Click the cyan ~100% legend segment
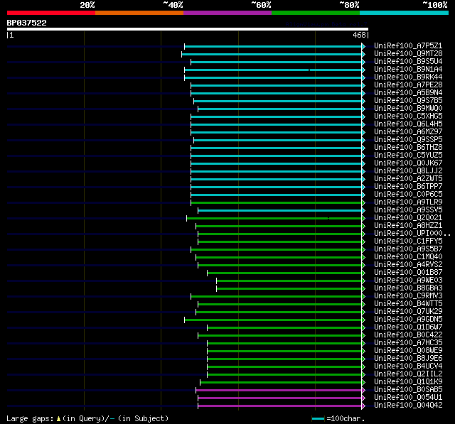 pyautogui.click(x=403, y=12)
